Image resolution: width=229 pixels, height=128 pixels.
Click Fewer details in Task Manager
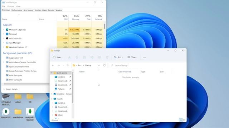pyautogui.click(x=10, y=89)
